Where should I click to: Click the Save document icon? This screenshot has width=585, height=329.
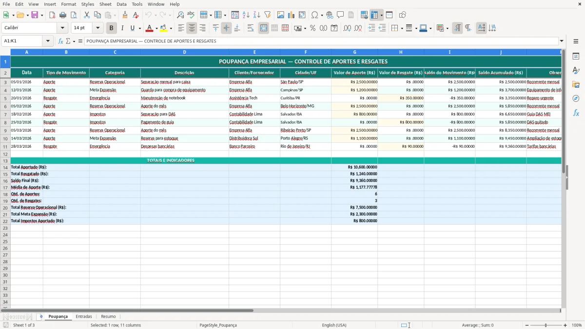[35, 15]
